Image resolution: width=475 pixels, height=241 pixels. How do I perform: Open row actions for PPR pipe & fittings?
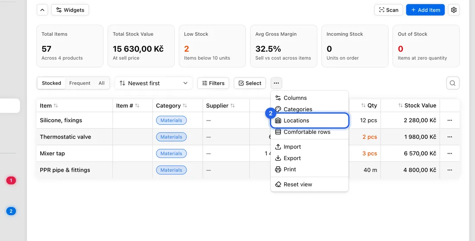pos(450,170)
